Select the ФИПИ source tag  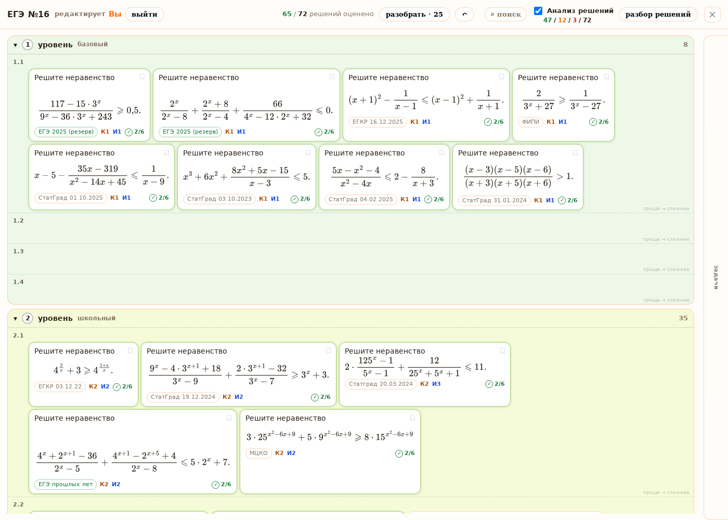pos(530,122)
